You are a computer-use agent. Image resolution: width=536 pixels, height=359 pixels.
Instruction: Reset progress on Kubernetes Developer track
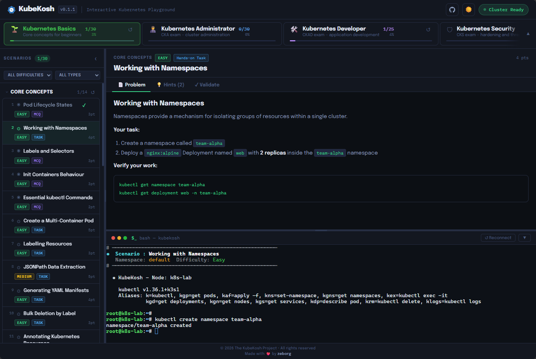[x=428, y=30]
